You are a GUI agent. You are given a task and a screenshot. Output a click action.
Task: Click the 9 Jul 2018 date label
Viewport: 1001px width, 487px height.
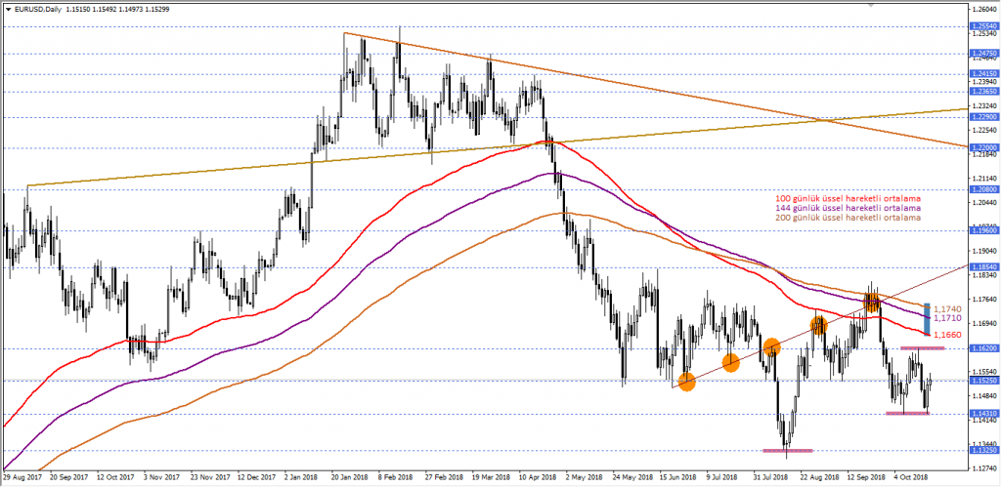click(x=724, y=476)
